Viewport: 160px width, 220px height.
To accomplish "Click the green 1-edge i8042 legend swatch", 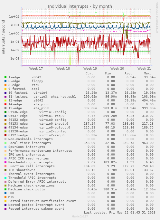I will tap(5, 77).
